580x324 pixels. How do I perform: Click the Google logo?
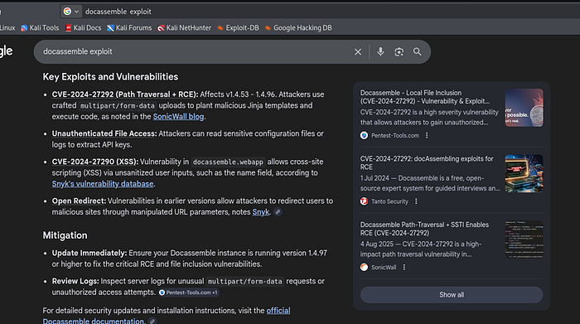(x=6, y=51)
